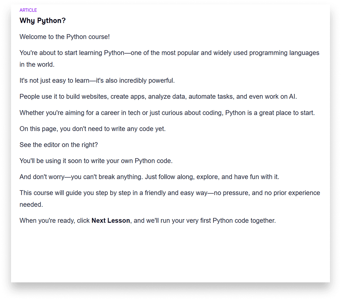
Task: Click the sentence "See the editor on the right?"
Action: pyautogui.click(x=59, y=145)
